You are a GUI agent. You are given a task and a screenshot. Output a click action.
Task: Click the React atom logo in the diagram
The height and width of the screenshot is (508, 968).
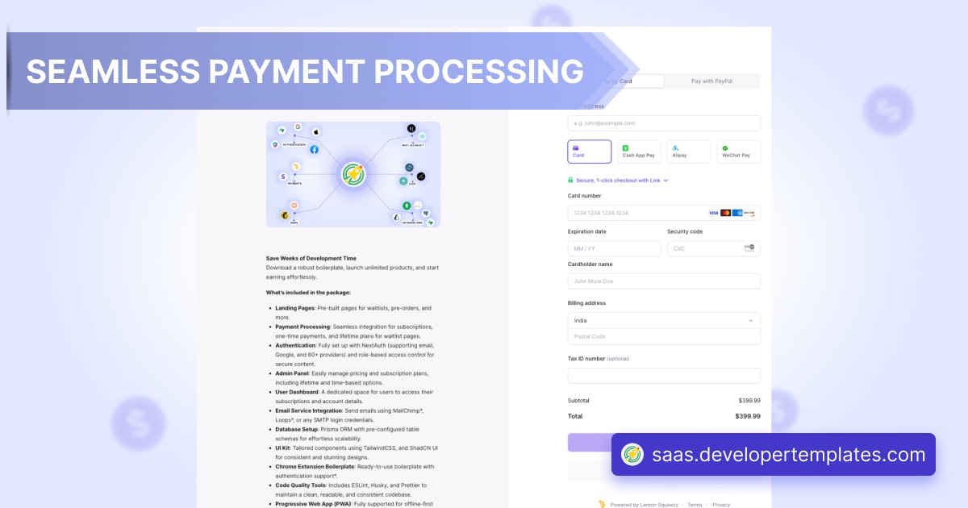[x=422, y=137]
